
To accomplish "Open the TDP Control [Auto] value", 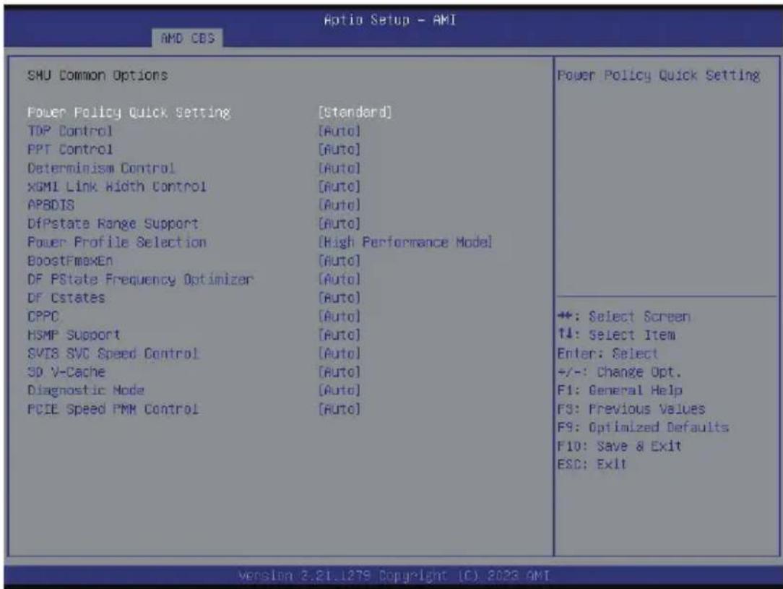I will (x=339, y=132).
